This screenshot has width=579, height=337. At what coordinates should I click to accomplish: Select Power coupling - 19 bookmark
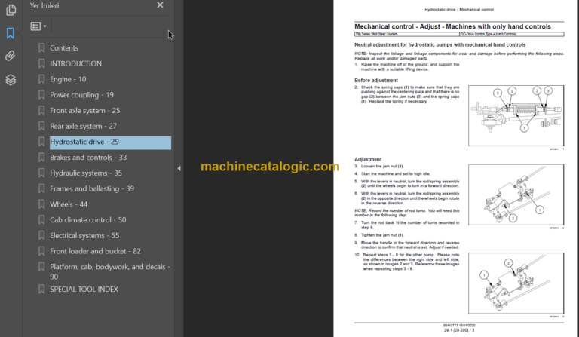pos(81,95)
